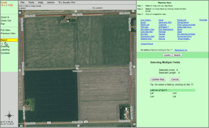The width and height of the screenshot is (209, 128).
Task: Select the Zoom In tool
Action: [x=5, y=17]
